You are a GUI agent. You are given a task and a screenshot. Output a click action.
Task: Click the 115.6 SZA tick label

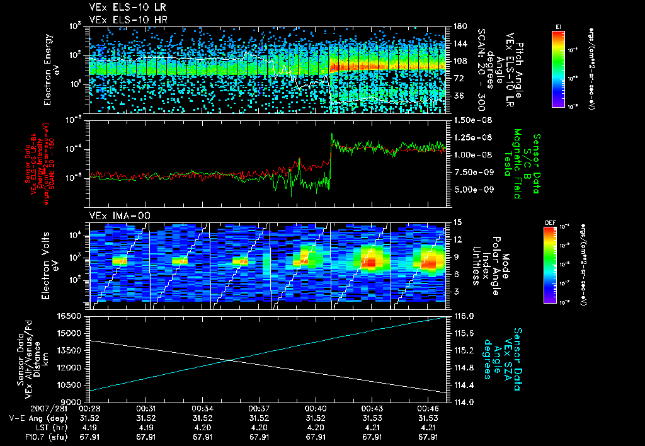coord(463,333)
